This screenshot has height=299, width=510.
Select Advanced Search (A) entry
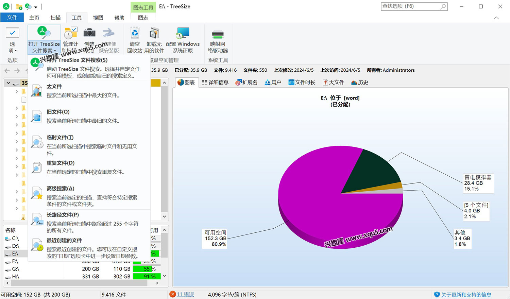pyautogui.click(x=89, y=196)
